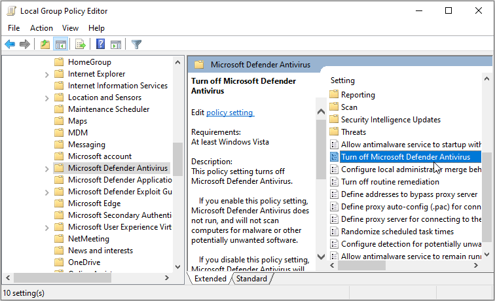Open Help via blue question mark icon

pyautogui.click(x=100, y=44)
